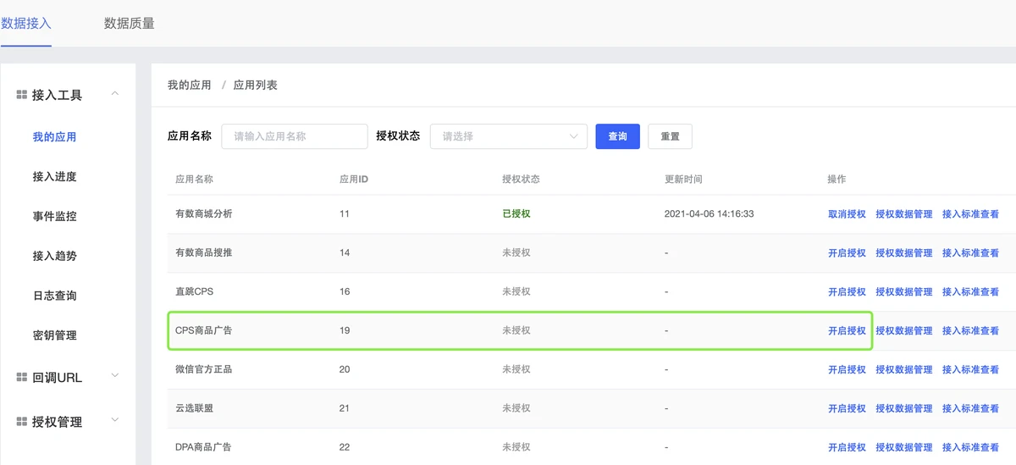Expand the 授权管理 sidebar section
This screenshot has width=1016, height=465.
click(x=115, y=420)
